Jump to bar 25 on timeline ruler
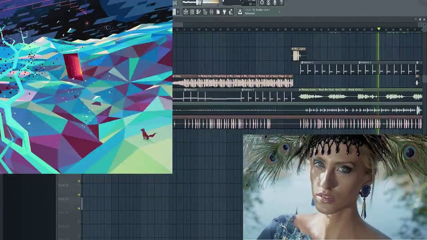 pyautogui.click(x=257, y=30)
